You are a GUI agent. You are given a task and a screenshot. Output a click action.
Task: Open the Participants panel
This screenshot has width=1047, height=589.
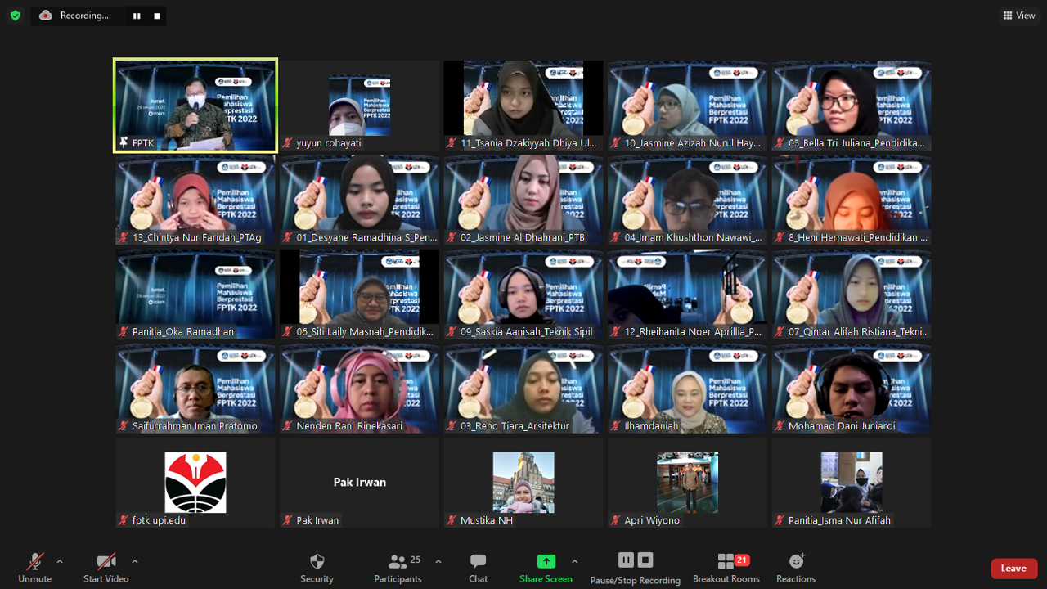(398, 568)
